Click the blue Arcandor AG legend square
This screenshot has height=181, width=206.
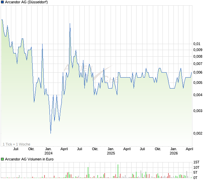(x=2, y=2)
